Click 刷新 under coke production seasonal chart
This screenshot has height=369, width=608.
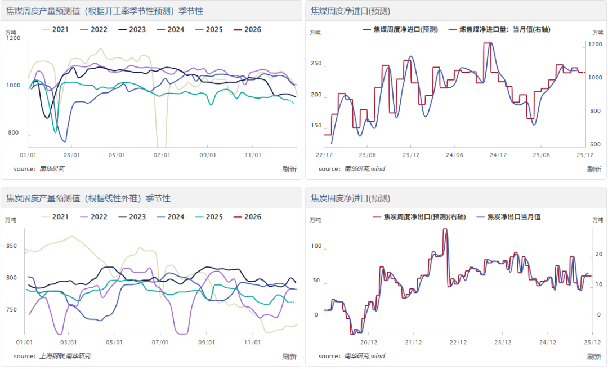click(x=289, y=356)
